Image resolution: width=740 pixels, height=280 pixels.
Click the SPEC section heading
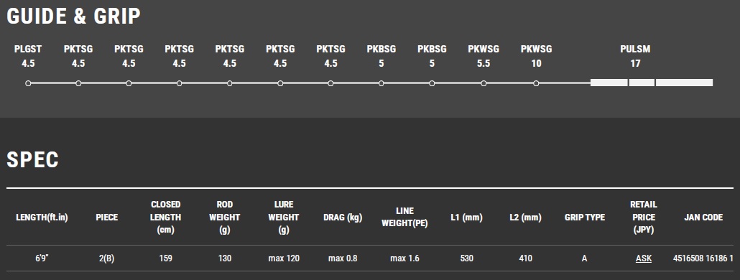click(32, 160)
